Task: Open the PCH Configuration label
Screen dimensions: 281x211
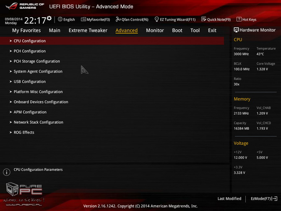Action: click(30, 51)
